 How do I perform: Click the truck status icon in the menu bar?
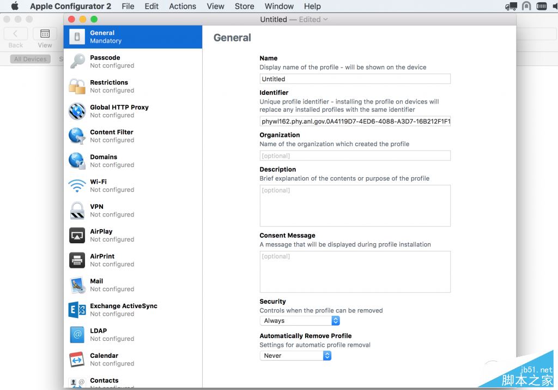coord(511,6)
